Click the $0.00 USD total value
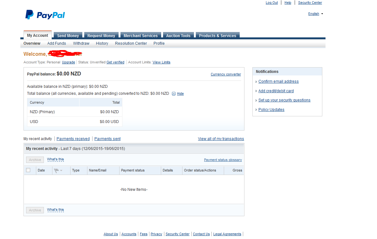 coord(109,122)
